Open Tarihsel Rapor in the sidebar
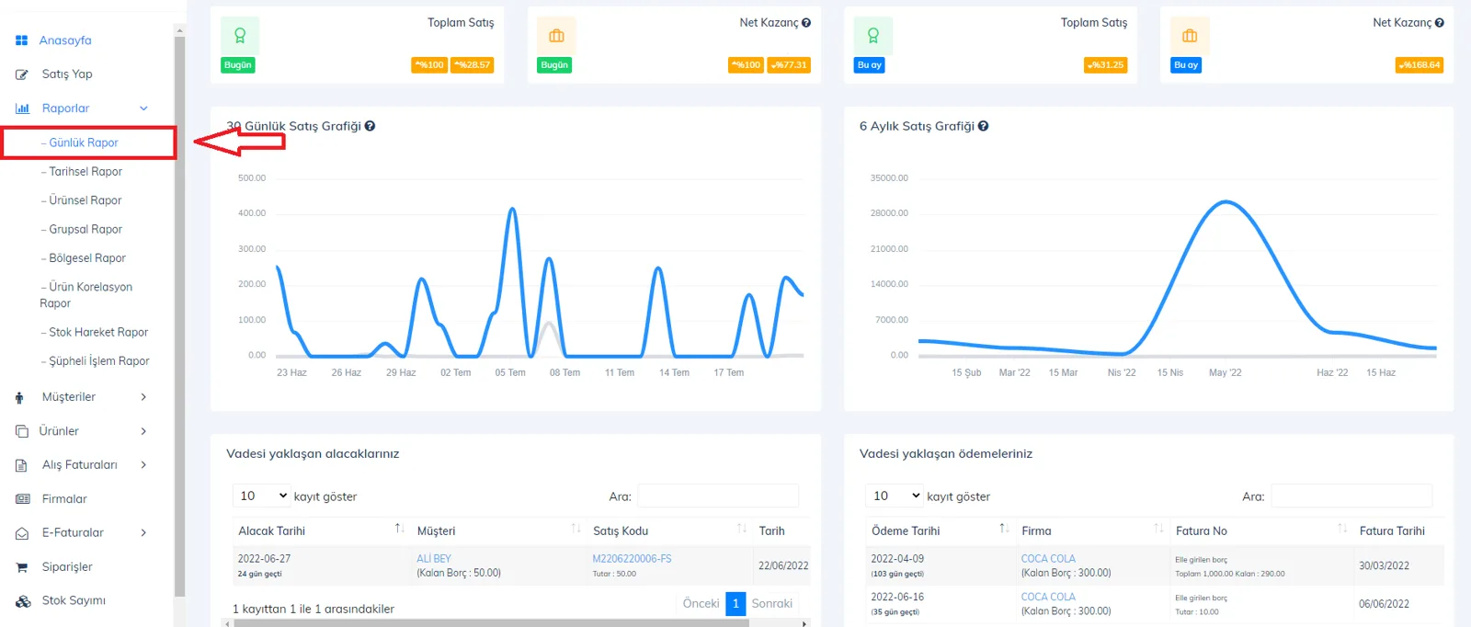The image size is (1471, 627). tap(86, 172)
